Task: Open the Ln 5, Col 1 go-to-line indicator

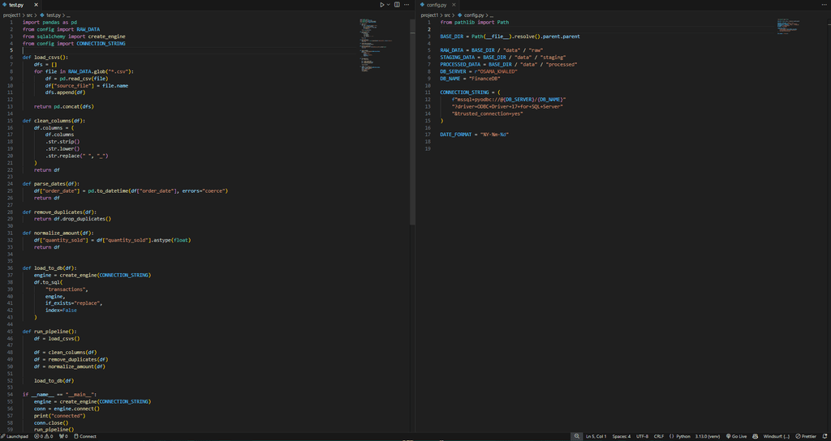Action: [596, 436]
